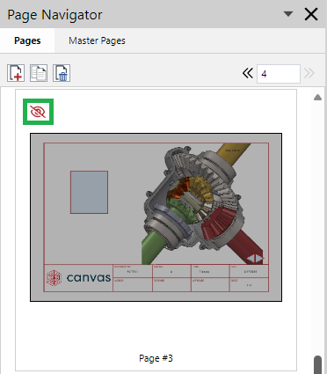Viewport: 327px width, 374px height.
Task: Close the Page Navigator panel
Action: [x=311, y=14]
